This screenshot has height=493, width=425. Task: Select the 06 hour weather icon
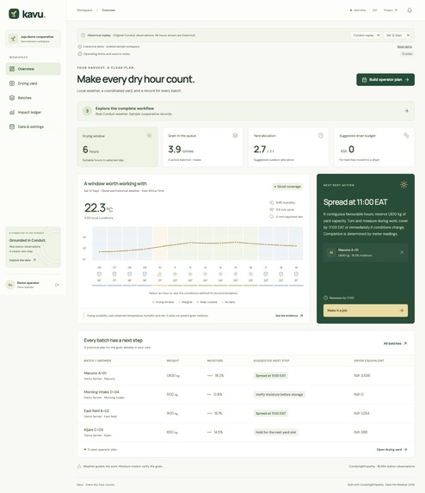pos(99,274)
